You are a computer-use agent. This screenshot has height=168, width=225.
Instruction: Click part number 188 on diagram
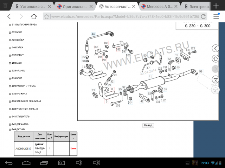pos(106,43)
